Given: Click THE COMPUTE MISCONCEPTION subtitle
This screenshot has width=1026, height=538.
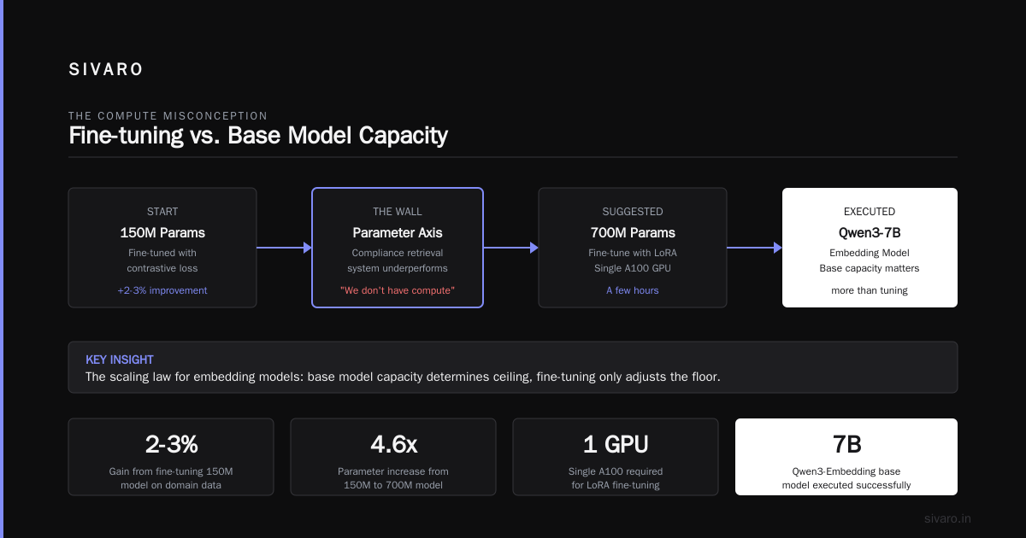Looking at the screenshot, I should (x=168, y=115).
